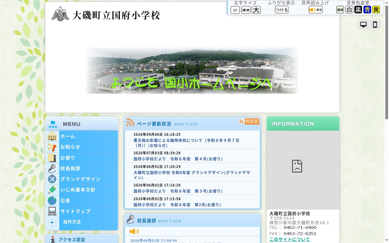
Task: Open the ホーム menu item
Action: coord(82,136)
